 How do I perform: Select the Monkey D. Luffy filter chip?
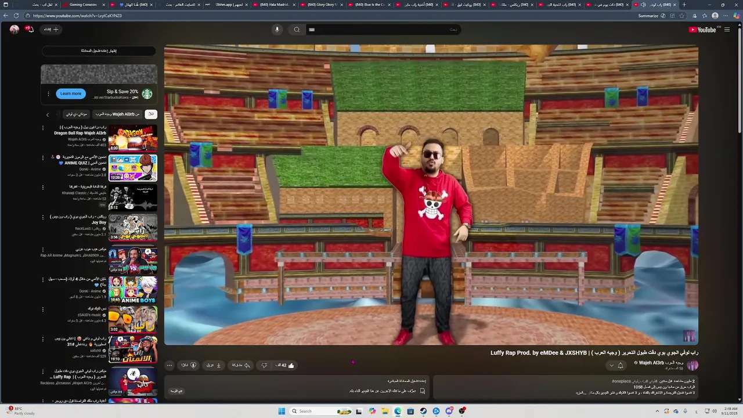tap(76, 114)
